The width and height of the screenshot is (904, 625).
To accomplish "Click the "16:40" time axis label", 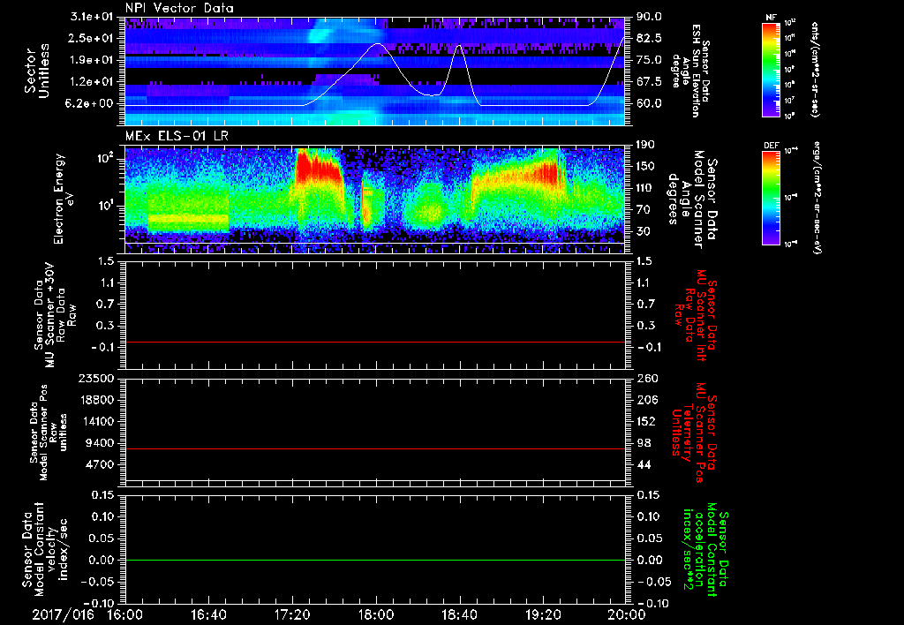I will coord(208,614).
